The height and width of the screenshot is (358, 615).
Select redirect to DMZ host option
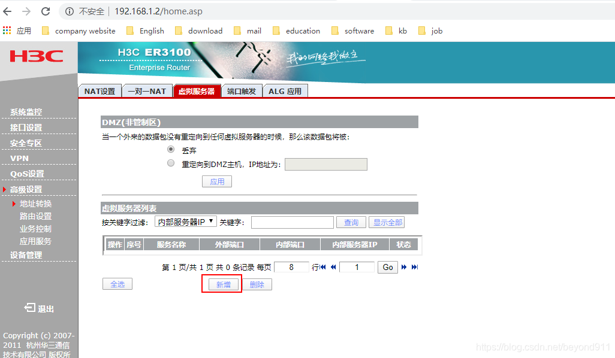pos(171,163)
